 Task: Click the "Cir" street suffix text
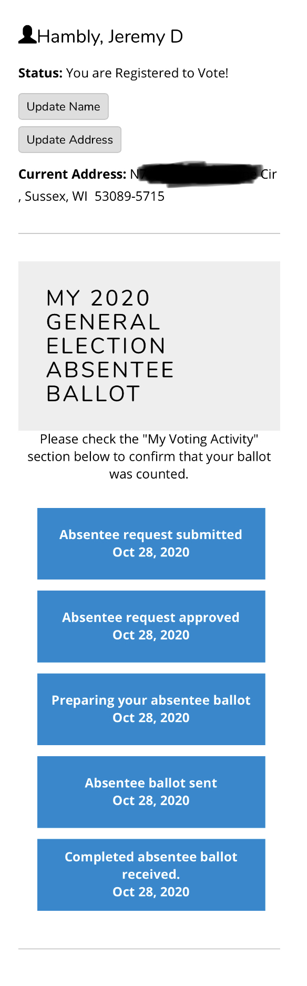pos(269,174)
